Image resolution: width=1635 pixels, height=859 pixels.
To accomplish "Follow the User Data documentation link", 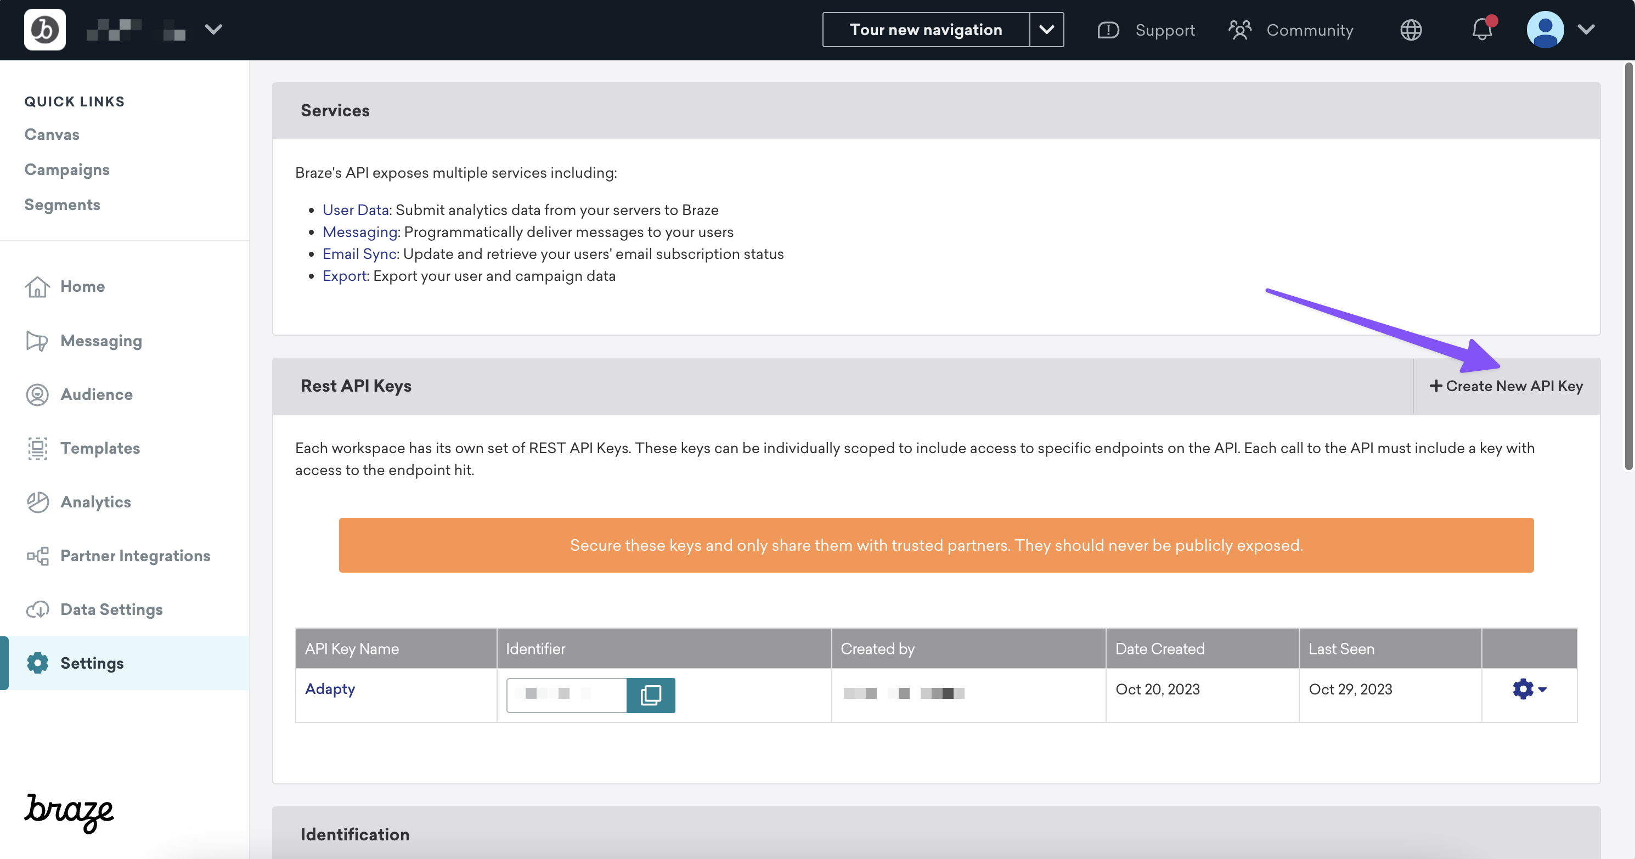I will coord(356,210).
